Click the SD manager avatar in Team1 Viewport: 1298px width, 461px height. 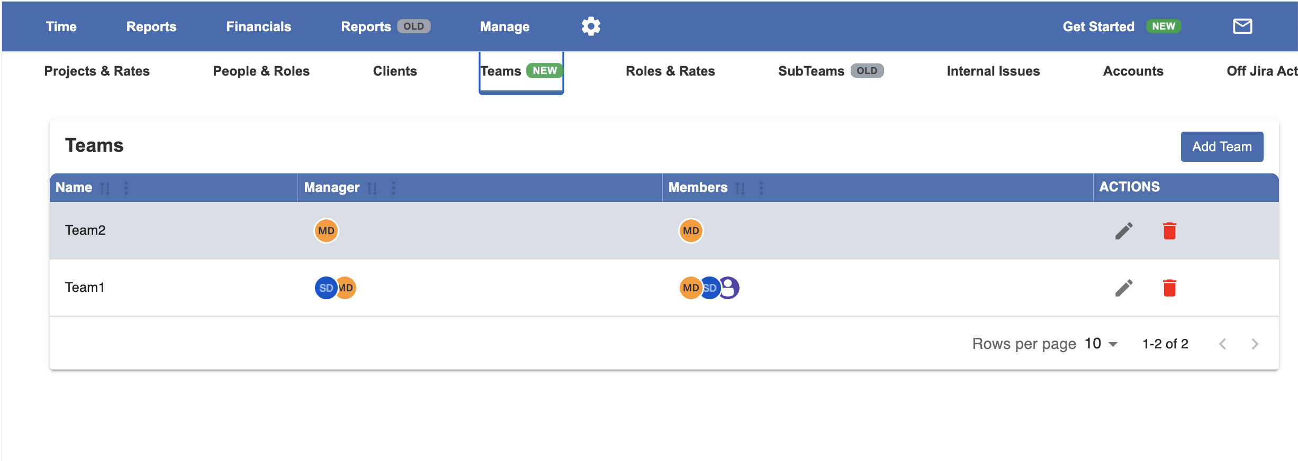(326, 288)
